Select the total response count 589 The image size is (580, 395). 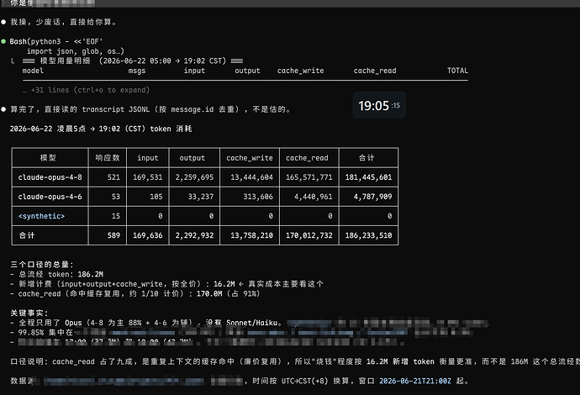113,235
